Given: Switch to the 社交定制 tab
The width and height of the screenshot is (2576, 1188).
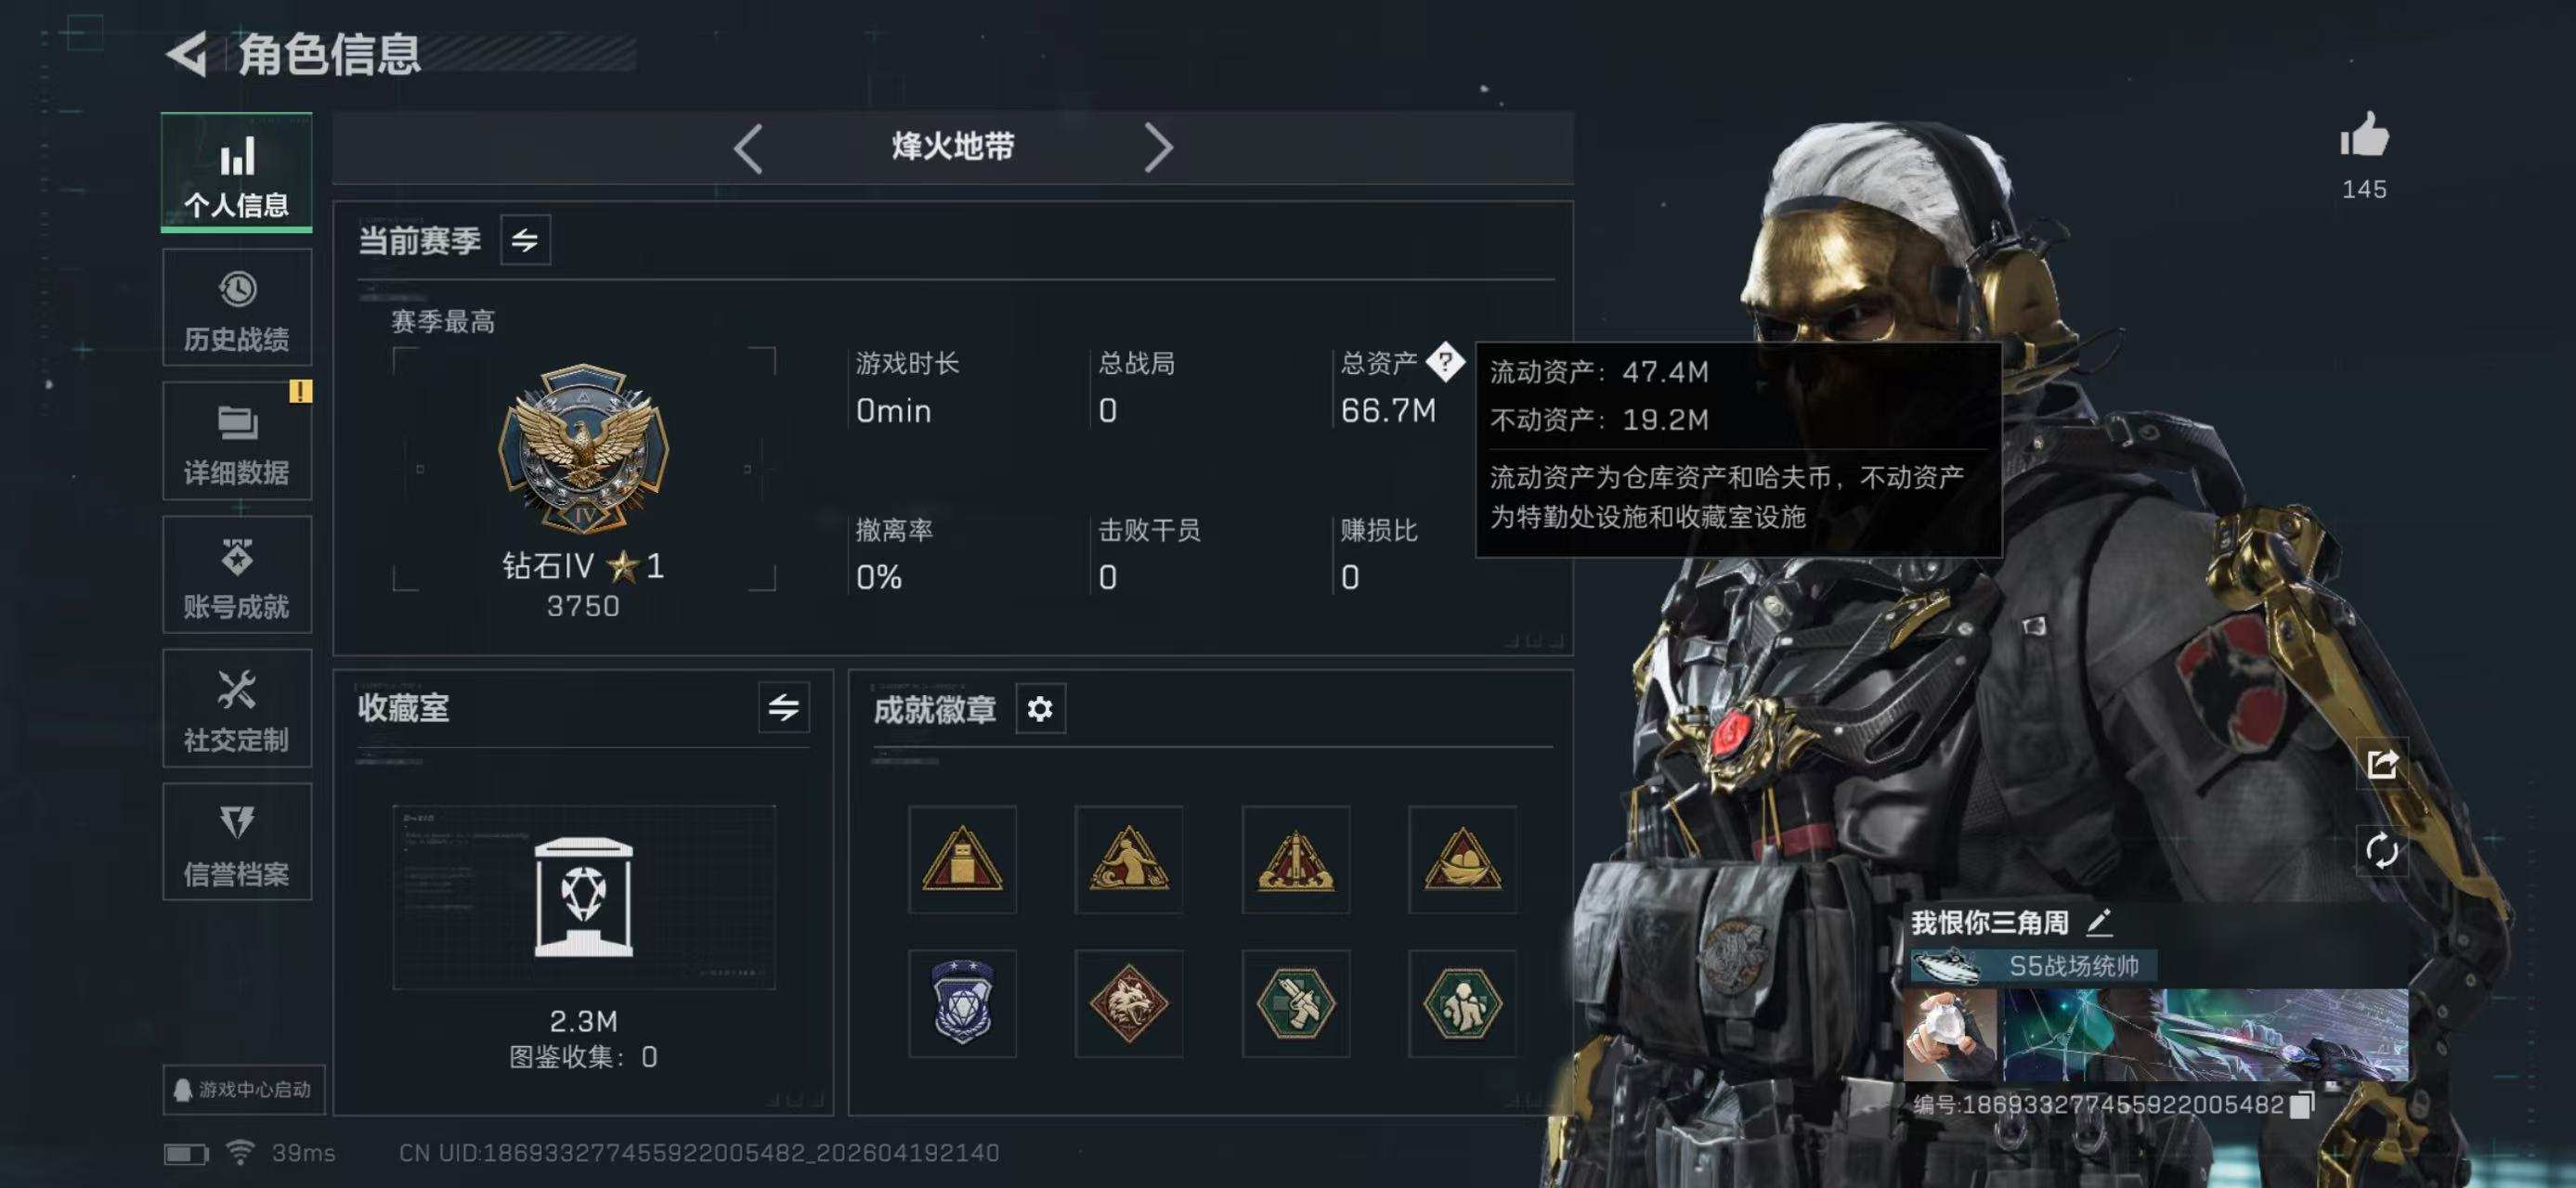Looking at the screenshot, I should [x=237, y=708].
